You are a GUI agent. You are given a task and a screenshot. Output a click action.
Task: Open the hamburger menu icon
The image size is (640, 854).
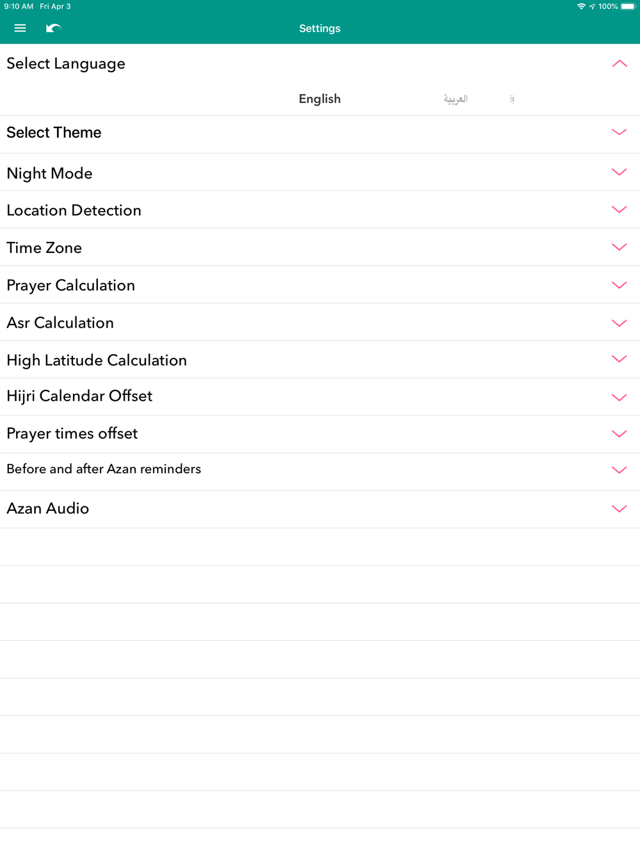[20, 28]
